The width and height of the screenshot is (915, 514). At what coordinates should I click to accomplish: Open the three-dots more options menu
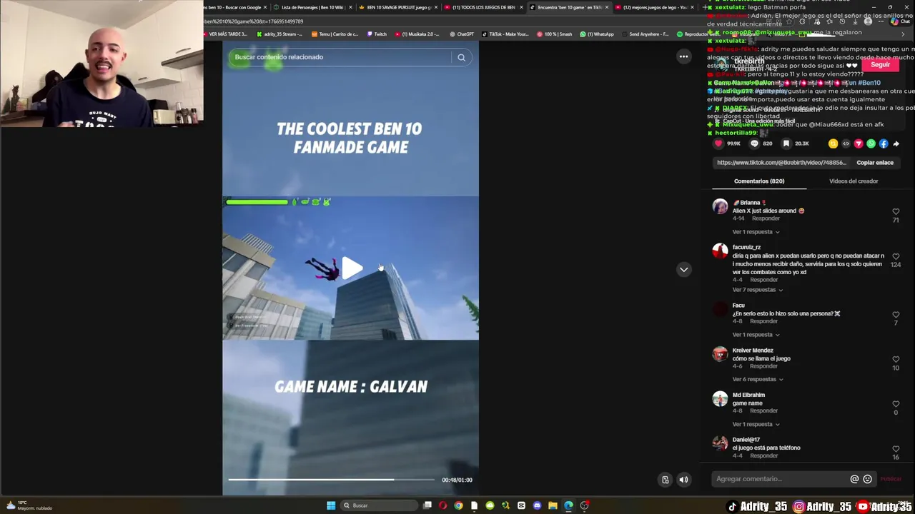coord(683,56)
